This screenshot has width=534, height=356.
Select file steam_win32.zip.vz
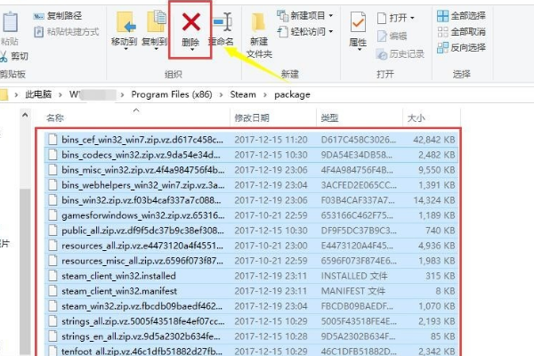pos(251,306)
